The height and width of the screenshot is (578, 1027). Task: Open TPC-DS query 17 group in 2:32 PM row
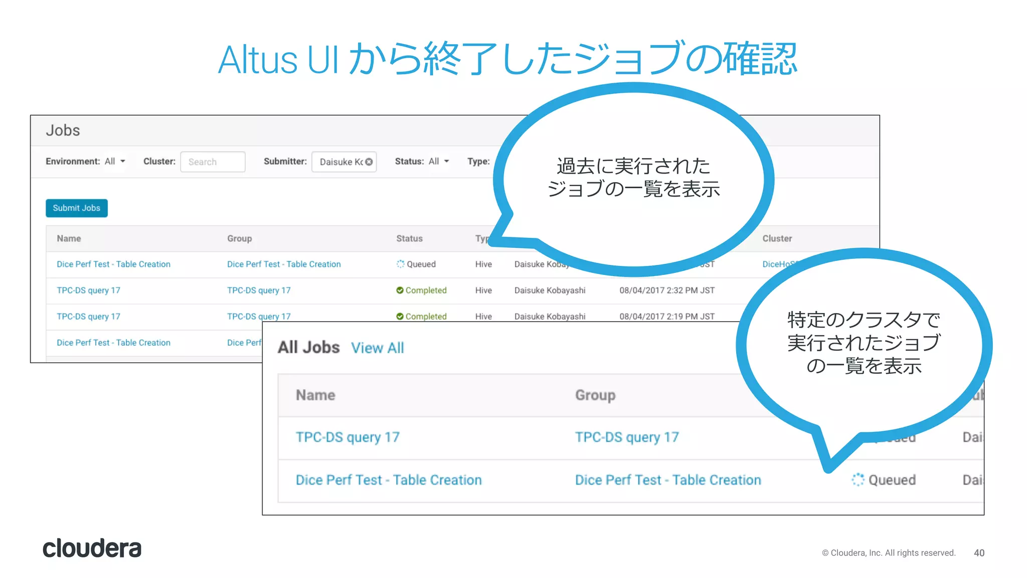[x=259, y=291]
